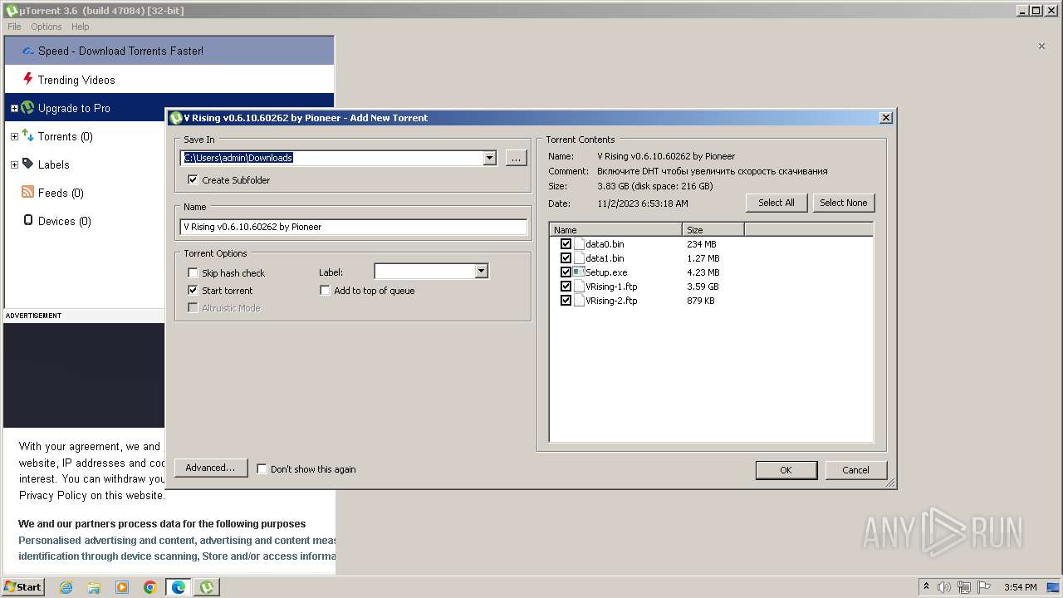Click the Devices phone icon

[x=27, y=221]
